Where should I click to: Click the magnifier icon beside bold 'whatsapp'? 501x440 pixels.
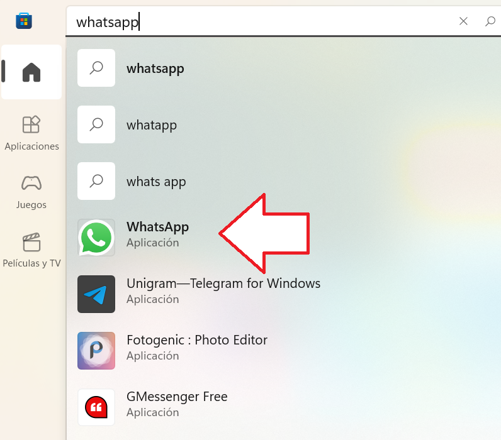(96, 68)
